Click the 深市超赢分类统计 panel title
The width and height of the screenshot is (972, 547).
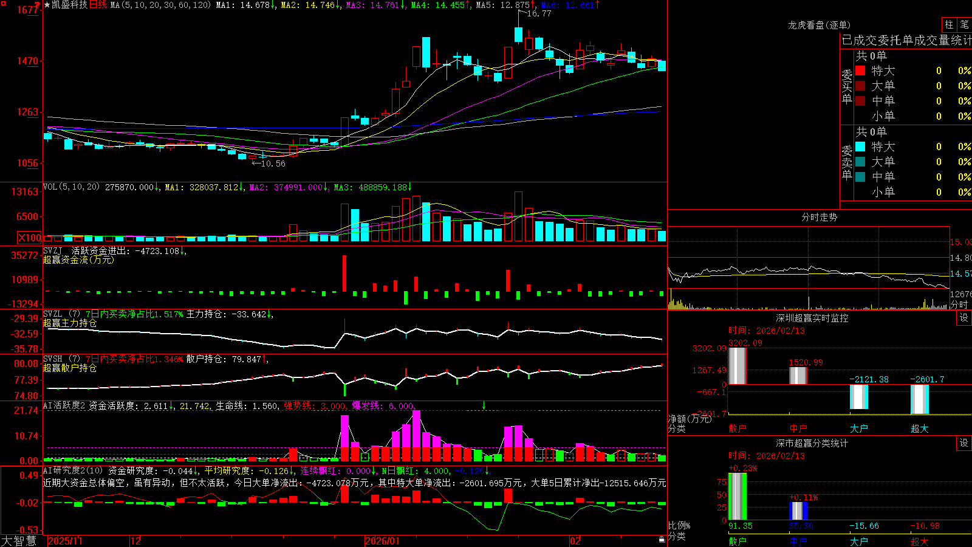[x=812, y=443]
